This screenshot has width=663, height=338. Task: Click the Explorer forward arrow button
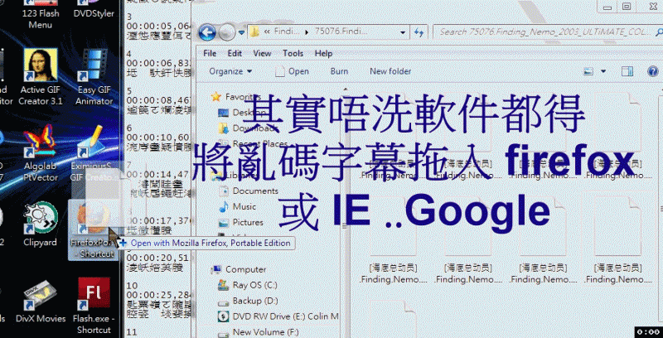pyautogui.click(x=226, y=32)
